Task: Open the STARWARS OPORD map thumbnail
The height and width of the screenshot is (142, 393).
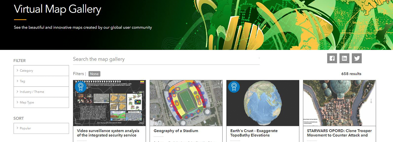Action: [339, 103]
